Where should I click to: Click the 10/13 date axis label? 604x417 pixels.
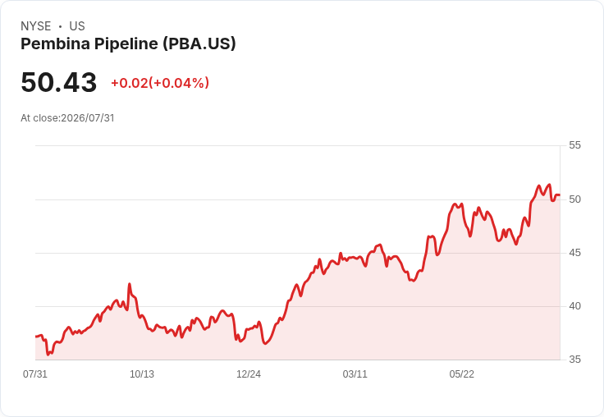(142, 373)
